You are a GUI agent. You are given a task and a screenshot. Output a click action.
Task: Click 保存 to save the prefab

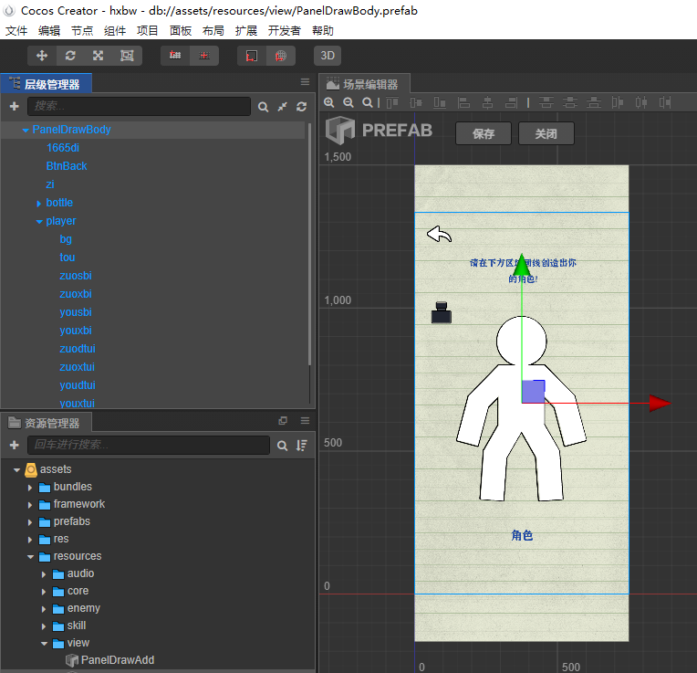click(x=484, y=133)
